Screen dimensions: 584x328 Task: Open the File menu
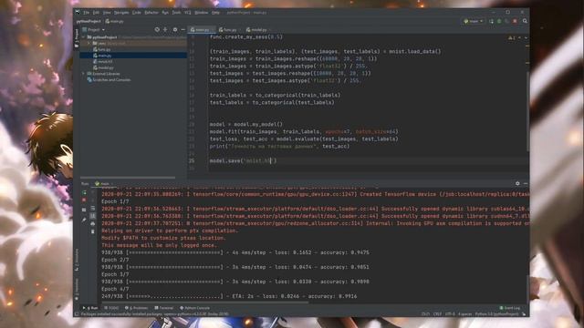point(87,13)
